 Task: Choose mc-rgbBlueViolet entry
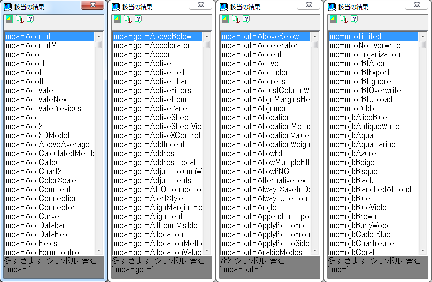pos(373,207)
